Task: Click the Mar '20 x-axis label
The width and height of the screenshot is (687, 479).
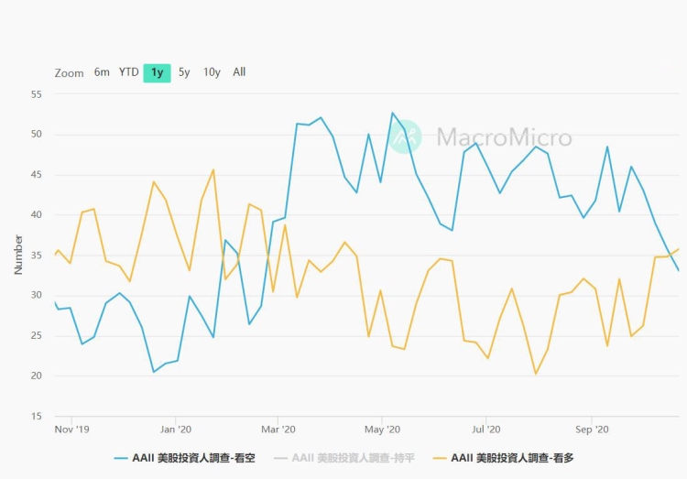Action: tap(278, 429)
